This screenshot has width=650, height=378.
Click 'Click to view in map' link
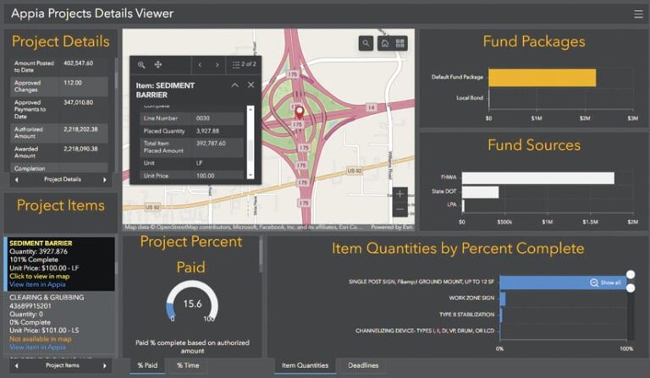(x=40, y=277)
